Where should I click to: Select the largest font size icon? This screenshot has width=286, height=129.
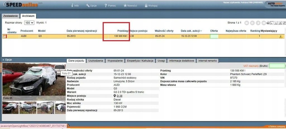coord(280,23)
